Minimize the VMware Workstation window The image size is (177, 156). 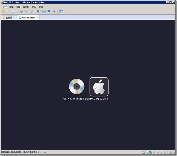tap(167, 2)
